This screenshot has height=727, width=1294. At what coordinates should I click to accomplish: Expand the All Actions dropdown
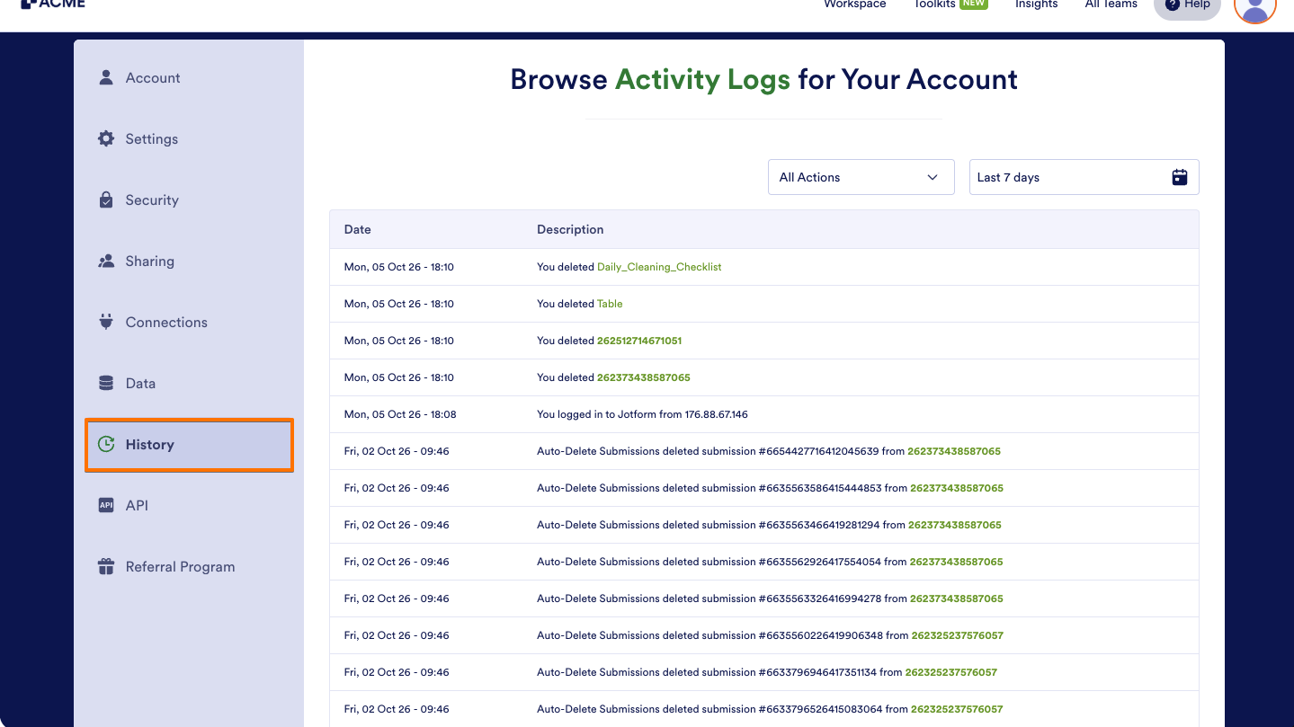click(x=861, y=177)
